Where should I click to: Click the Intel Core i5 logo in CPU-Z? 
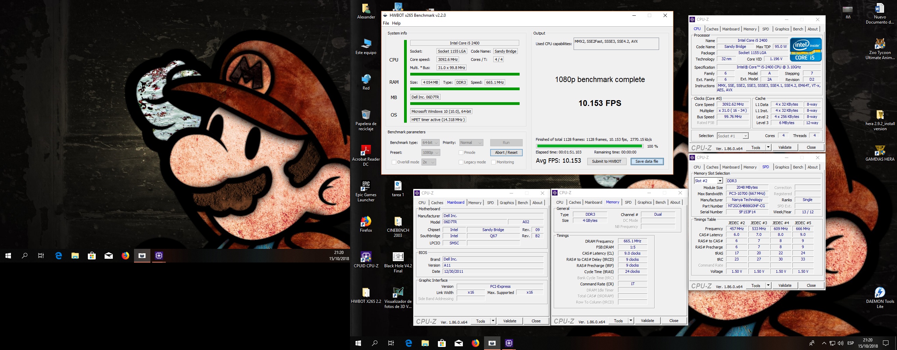pyautogui.click(x=805, y=50)
